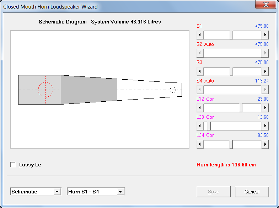Viewport: 279px width, 208px height.
Task: Click the L23 Con label
Action: (x=205, y=117)
